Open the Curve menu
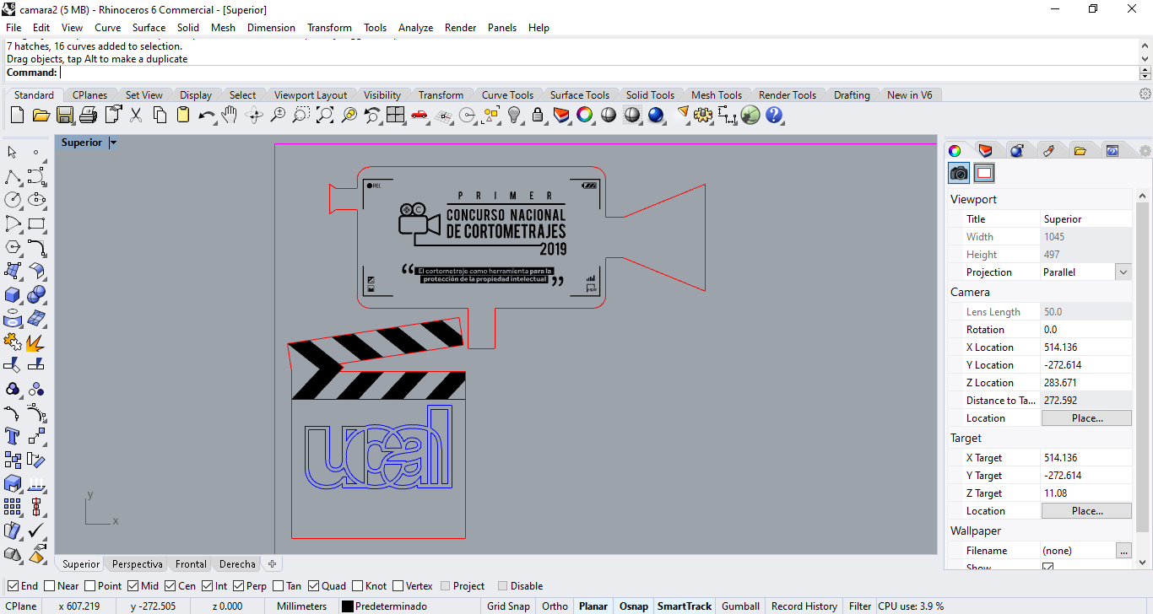Screen dimensions: 1153x614 click(x=107, y=28)
